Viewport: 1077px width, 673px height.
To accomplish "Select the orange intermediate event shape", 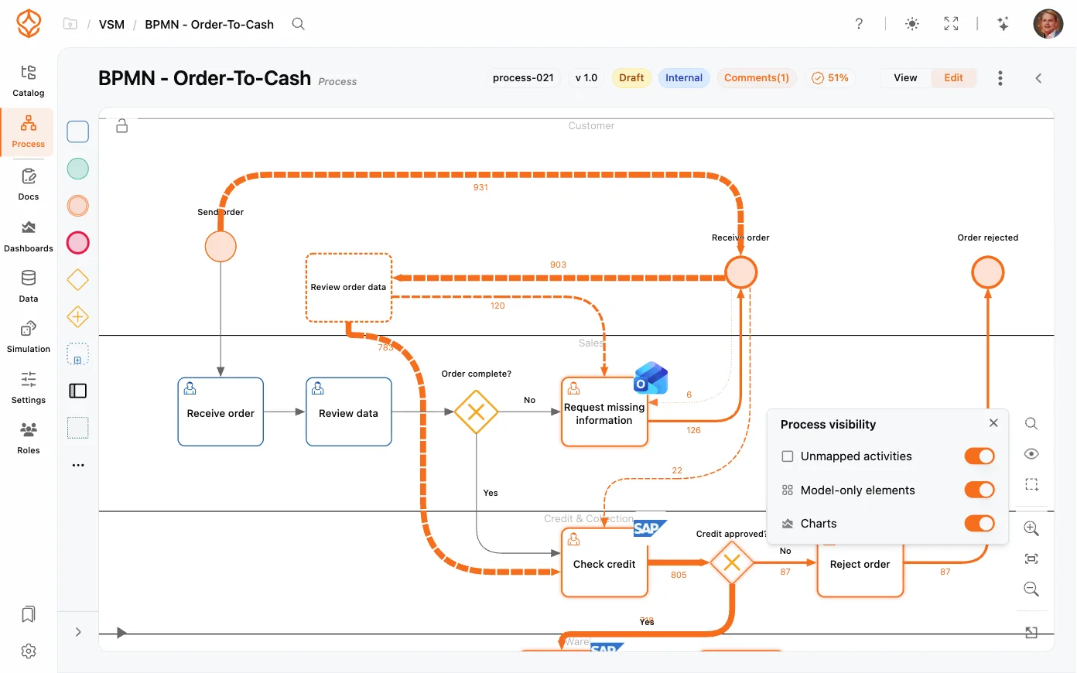I will tap(78, 206).
